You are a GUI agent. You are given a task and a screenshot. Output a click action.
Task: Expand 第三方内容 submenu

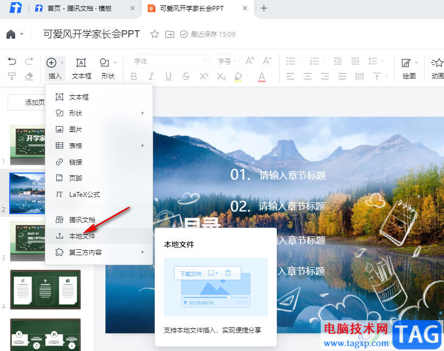click(x=99, y=252)
